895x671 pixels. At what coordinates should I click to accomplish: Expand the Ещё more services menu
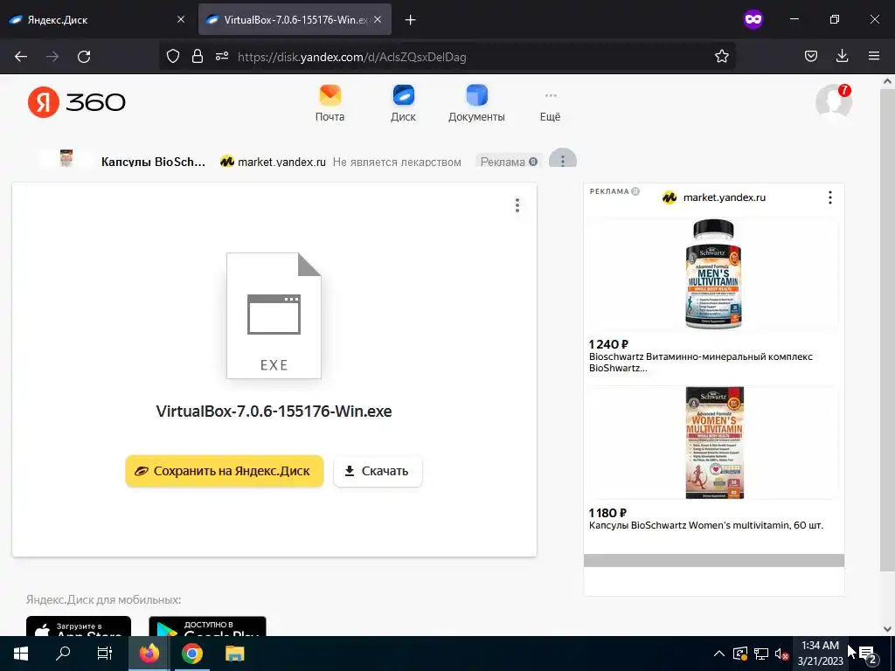click(551, 107)
